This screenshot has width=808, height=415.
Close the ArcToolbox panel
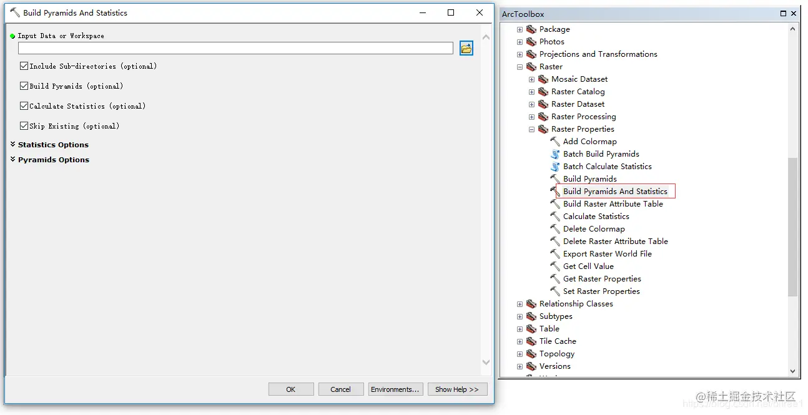tap(794, 14)
